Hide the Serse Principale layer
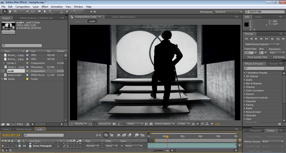This screenshot has height=153, width=286. tap(3, 146)
